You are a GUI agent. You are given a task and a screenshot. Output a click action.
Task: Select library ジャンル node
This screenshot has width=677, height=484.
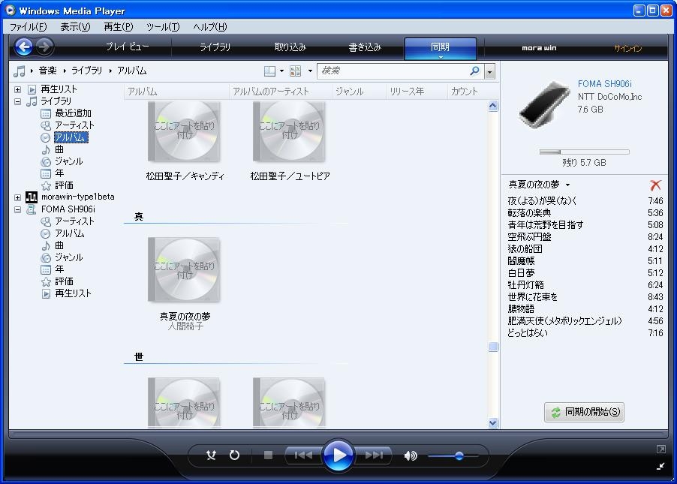click(68, 161)
